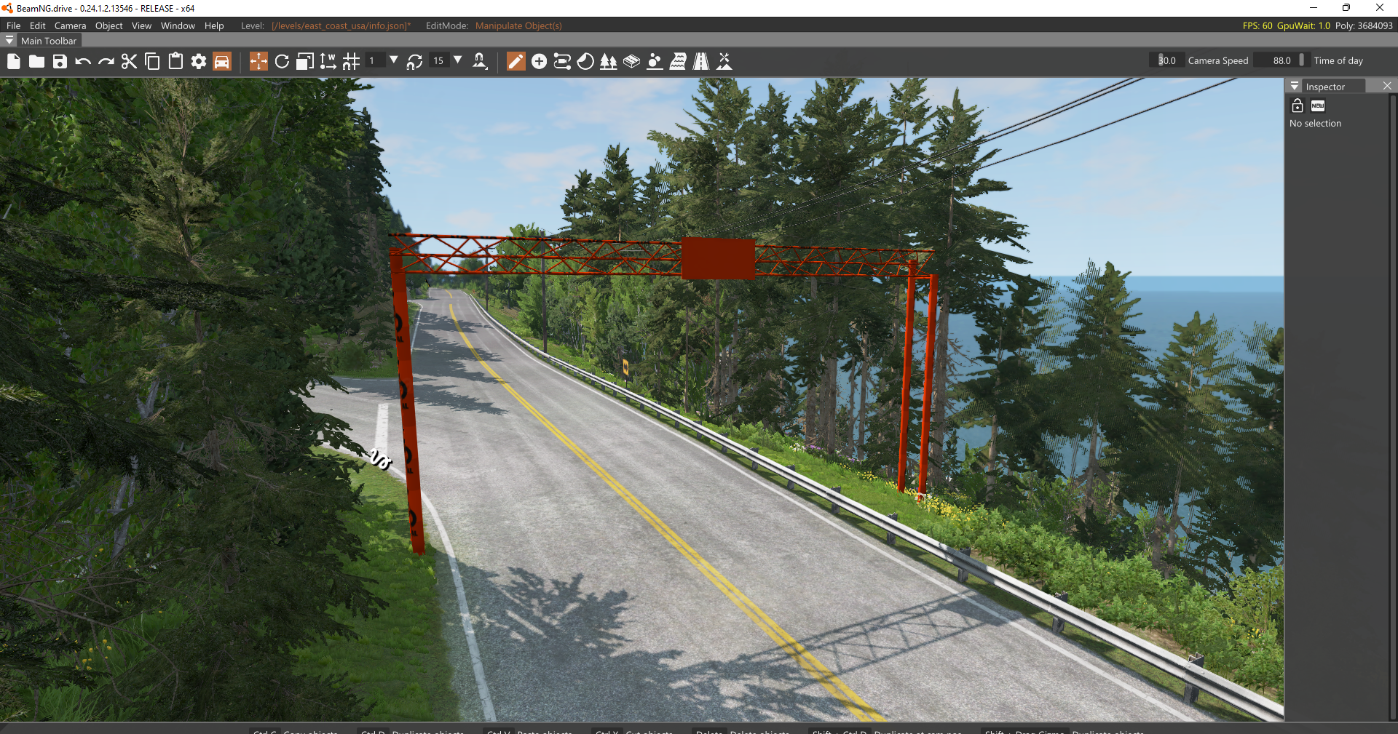Select the path/node editor tool
This screenshot has width=1398, height=734.
coord(562,62)
